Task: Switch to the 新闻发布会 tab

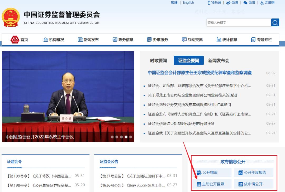Action: coord(219,60)
